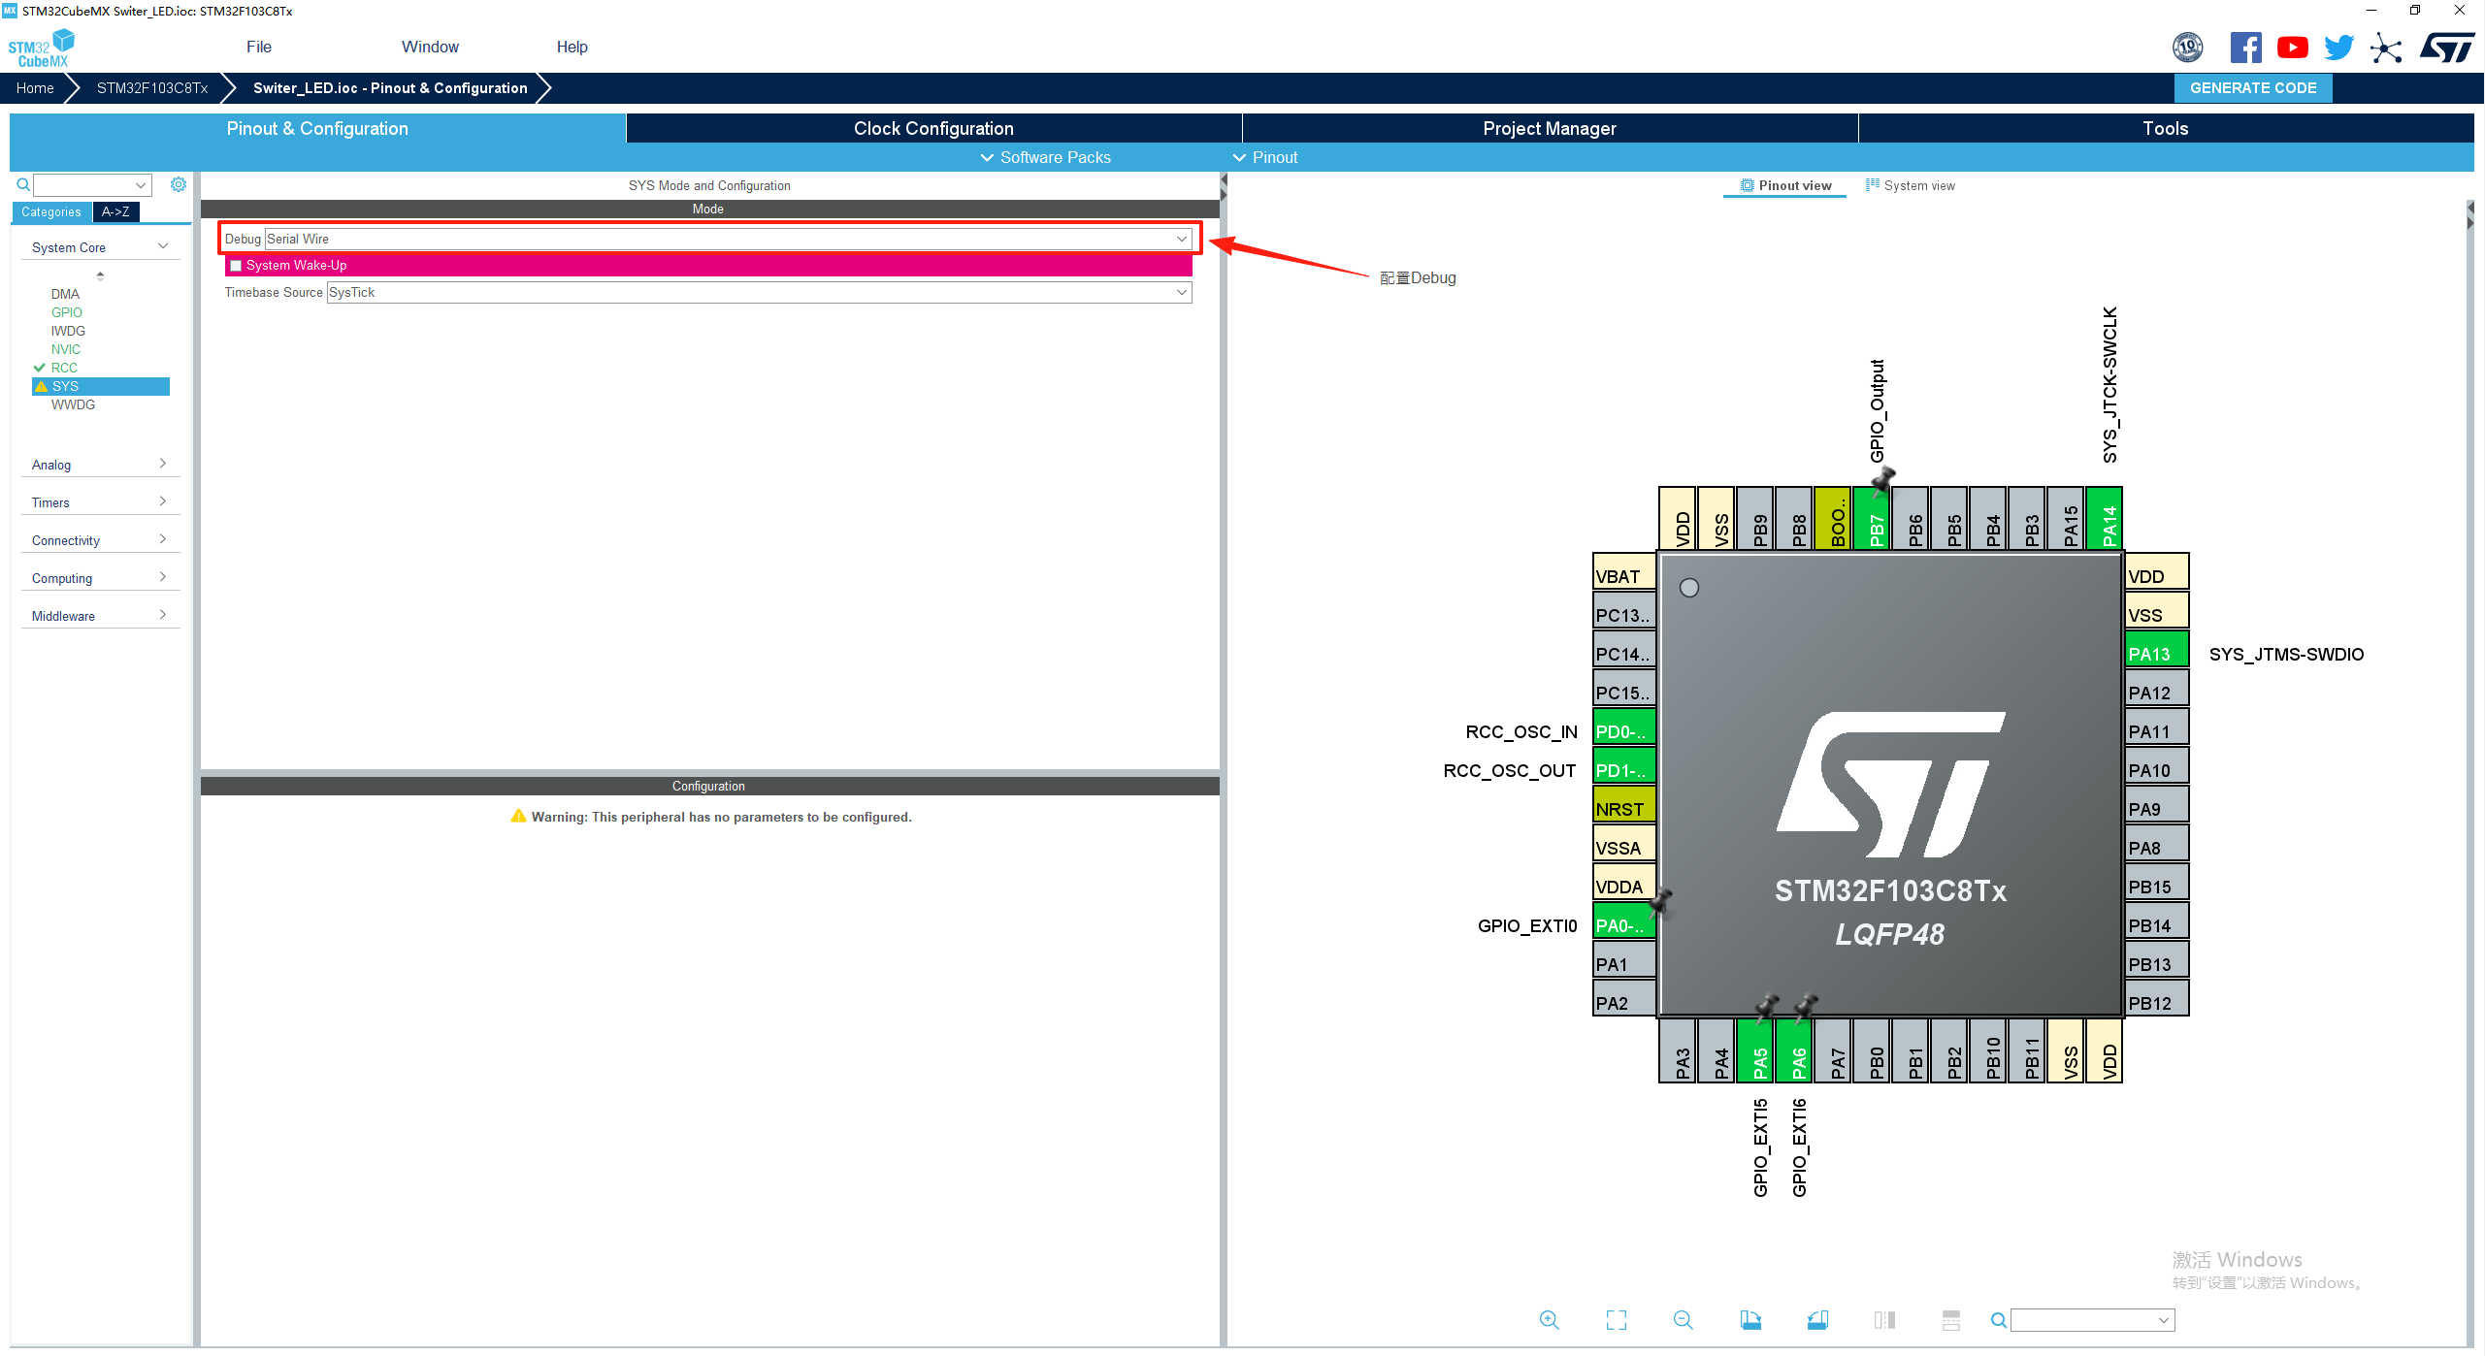This screenshot has width=2485, height=1356.
Task: Click the fit-to-view frame icon
Action: tap(1616, 1320)
